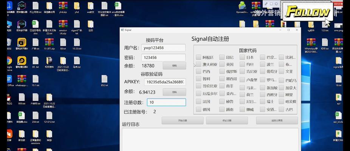Tick the 智利 country checkbox
The image size is (350, 151).
[x=198, y=79]
